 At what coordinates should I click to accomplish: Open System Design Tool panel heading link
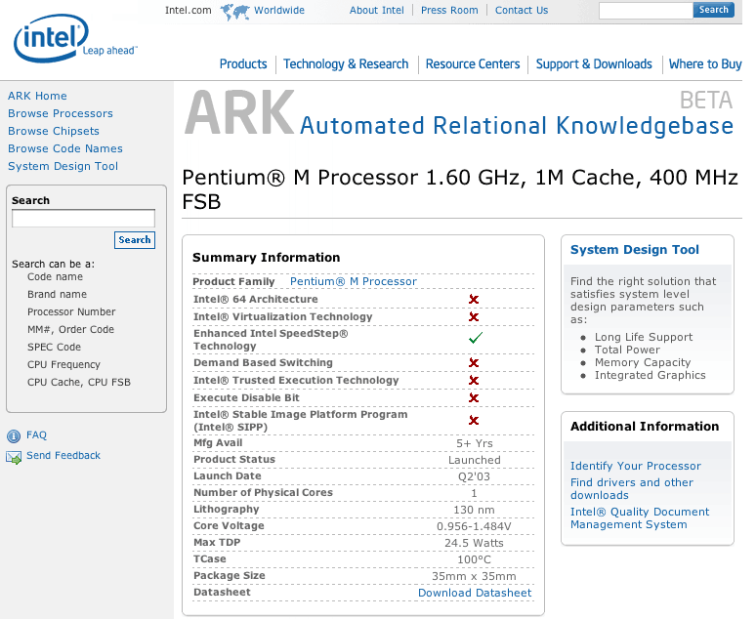tap(635, 250)
